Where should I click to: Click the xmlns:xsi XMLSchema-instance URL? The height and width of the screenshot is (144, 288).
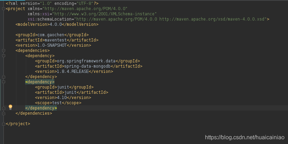click(104, 14)
